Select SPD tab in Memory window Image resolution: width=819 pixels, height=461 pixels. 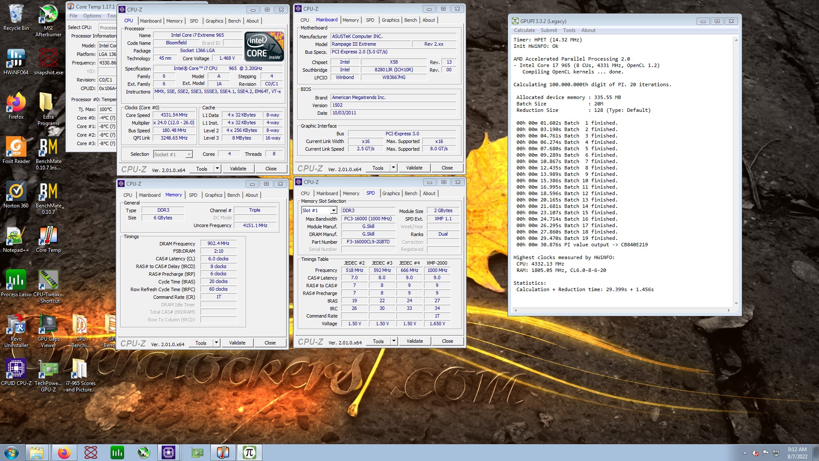tap(193, 195)
